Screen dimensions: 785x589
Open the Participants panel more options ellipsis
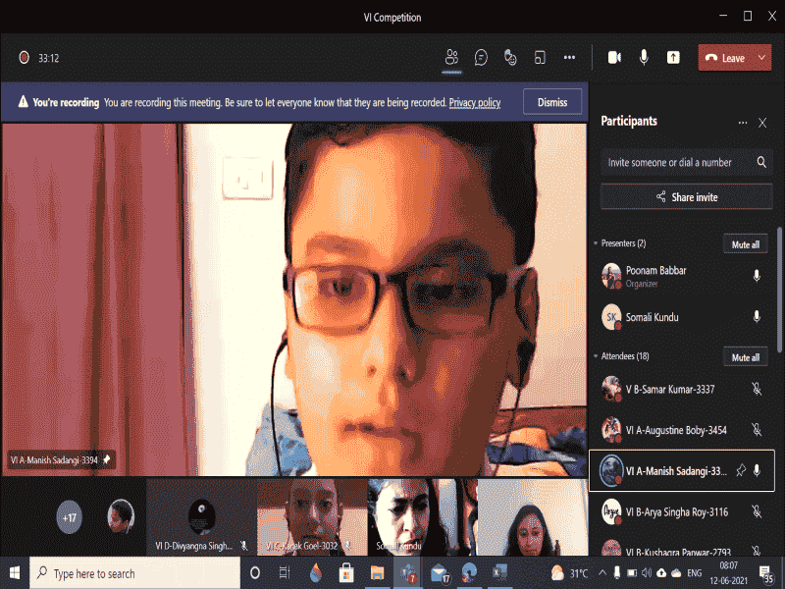pyautogui.click(x=743, y=123)
